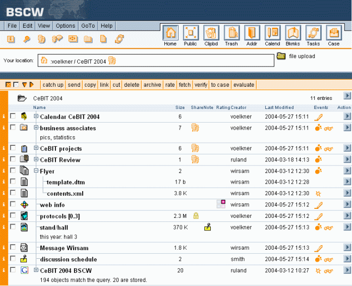Screen dimensions: 352x286
Task: Tick the checkbox for Message Wirsam
Action: pyautogui.click(x=13, y=248)
